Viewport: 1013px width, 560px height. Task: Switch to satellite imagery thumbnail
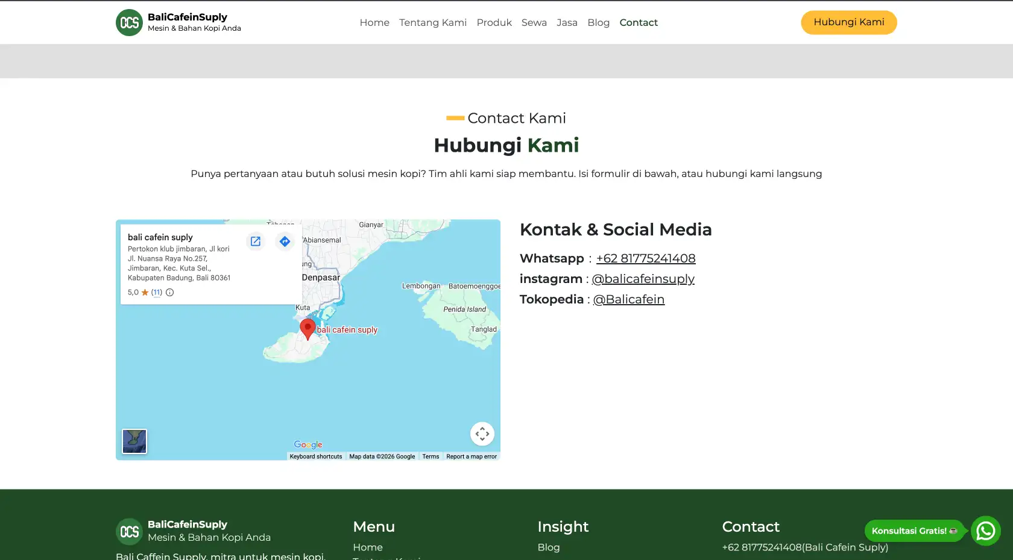click(x=134, y=441)
